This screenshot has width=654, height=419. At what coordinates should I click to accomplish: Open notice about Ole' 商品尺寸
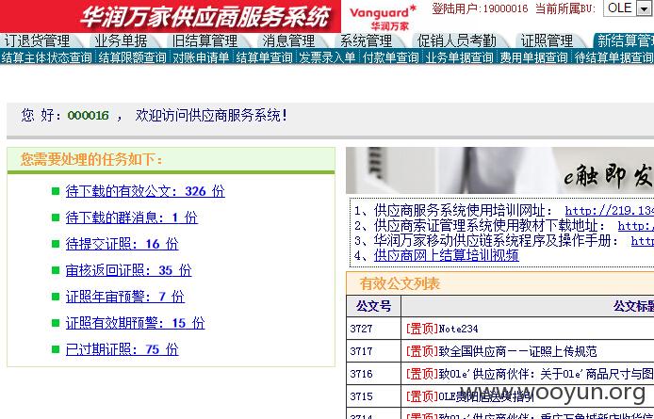(x=530, y=374)
